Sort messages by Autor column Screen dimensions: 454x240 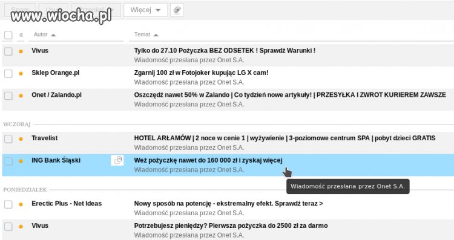click(x=45, y=34)
